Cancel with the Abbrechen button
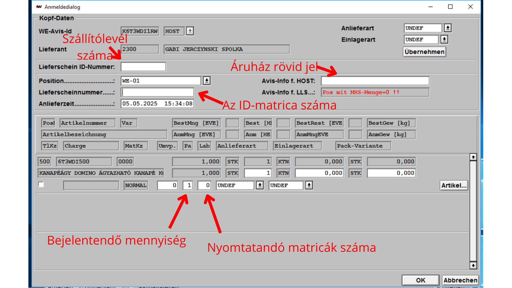512x288 pixels. click(460, 280)
